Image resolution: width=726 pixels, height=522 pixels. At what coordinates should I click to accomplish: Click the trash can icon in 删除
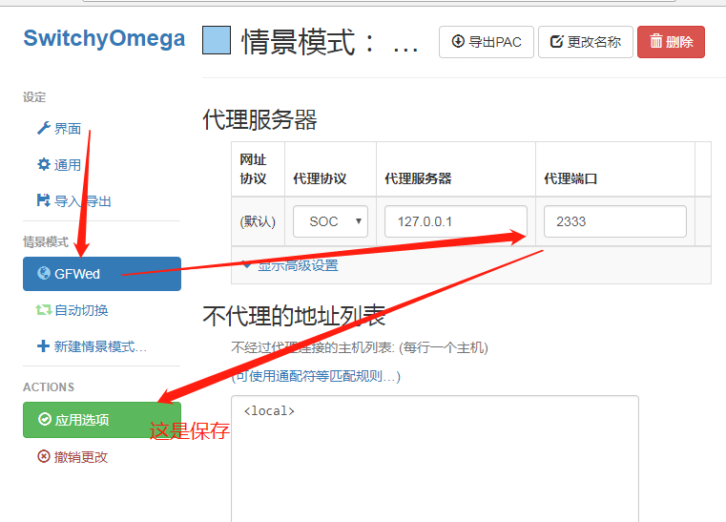pyautogui.click(x=656, y=41)
